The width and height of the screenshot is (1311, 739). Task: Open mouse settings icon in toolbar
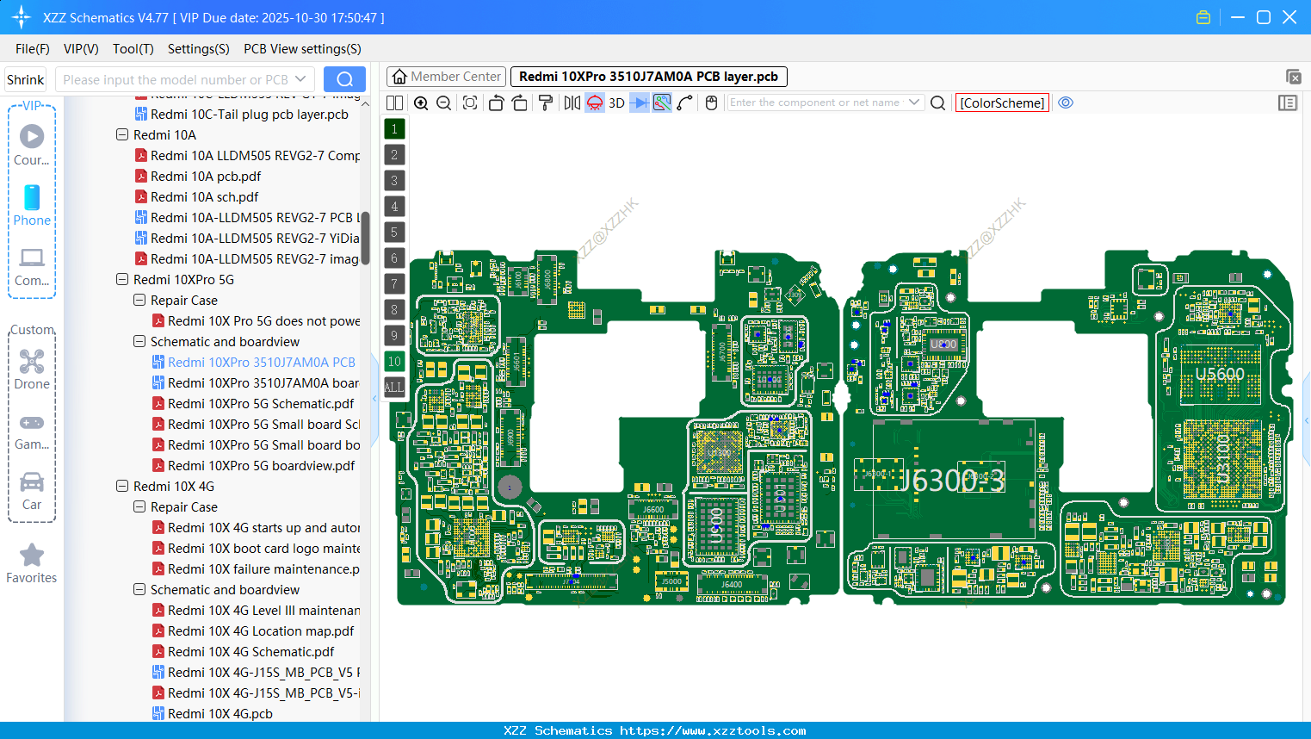[711, 102]
